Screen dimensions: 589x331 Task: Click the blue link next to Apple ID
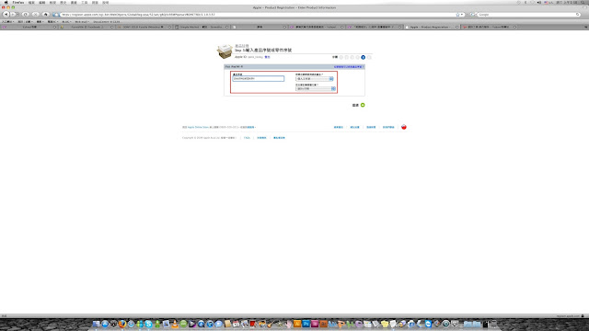point(267,57)
